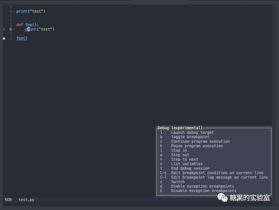Choose 'Pause program execution' entry
This screenshot has height=210, width=279.
214,146
